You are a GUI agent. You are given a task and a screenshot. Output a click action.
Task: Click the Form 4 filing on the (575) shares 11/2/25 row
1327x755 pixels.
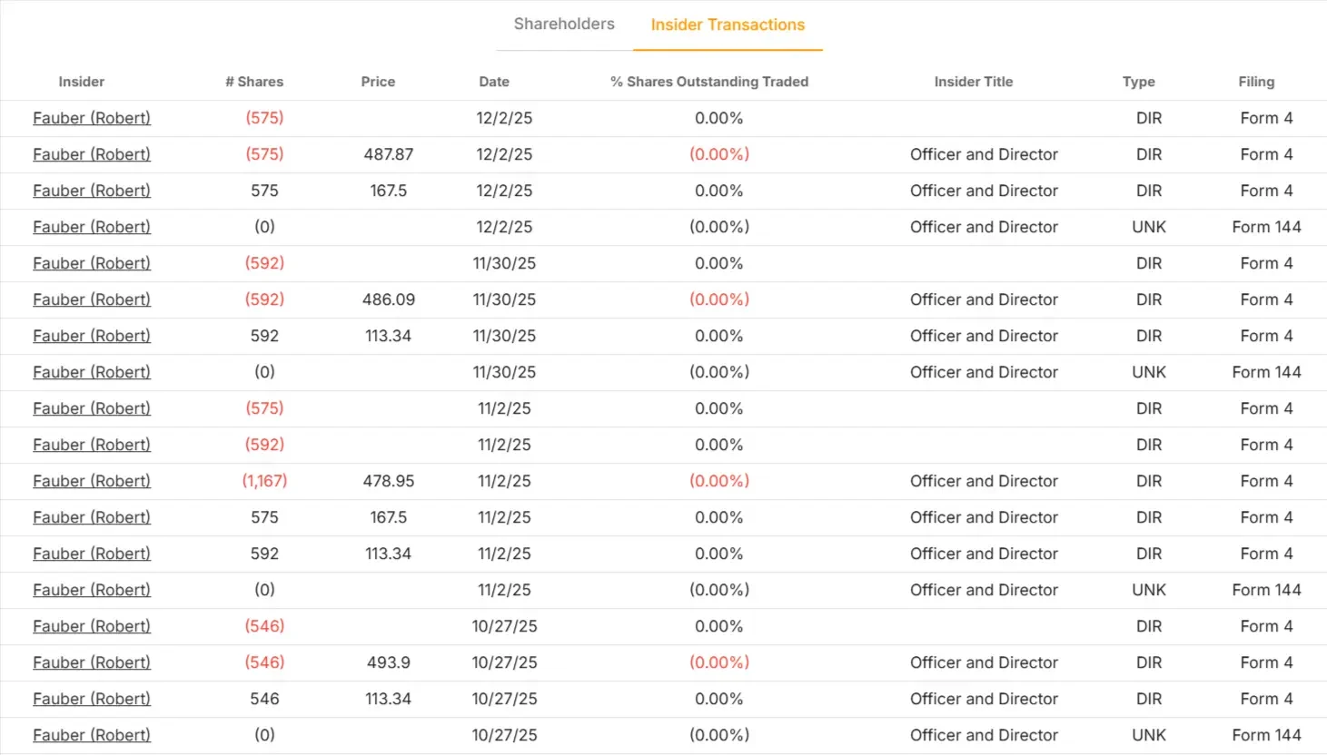(x=1266, y=408)
